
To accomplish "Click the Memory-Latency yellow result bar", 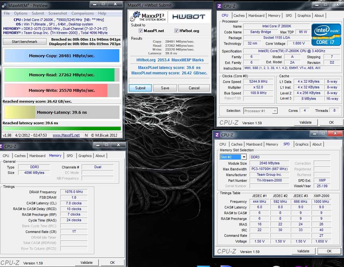I will [62, 112].
